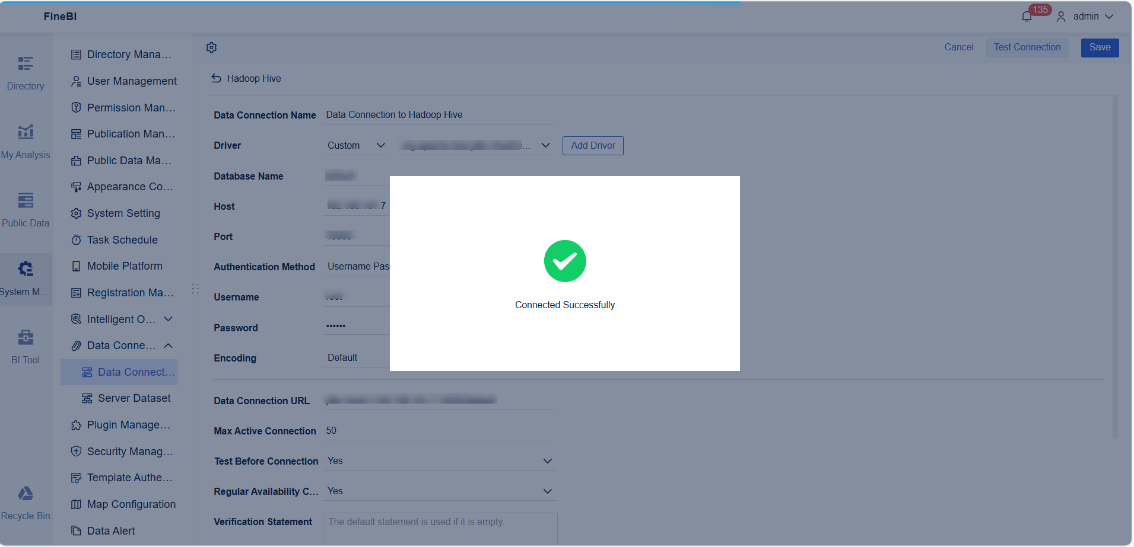1134x547 pixels.
Task: Open the notifications bell with the 135 badge
Action: tap(1027, 17)
